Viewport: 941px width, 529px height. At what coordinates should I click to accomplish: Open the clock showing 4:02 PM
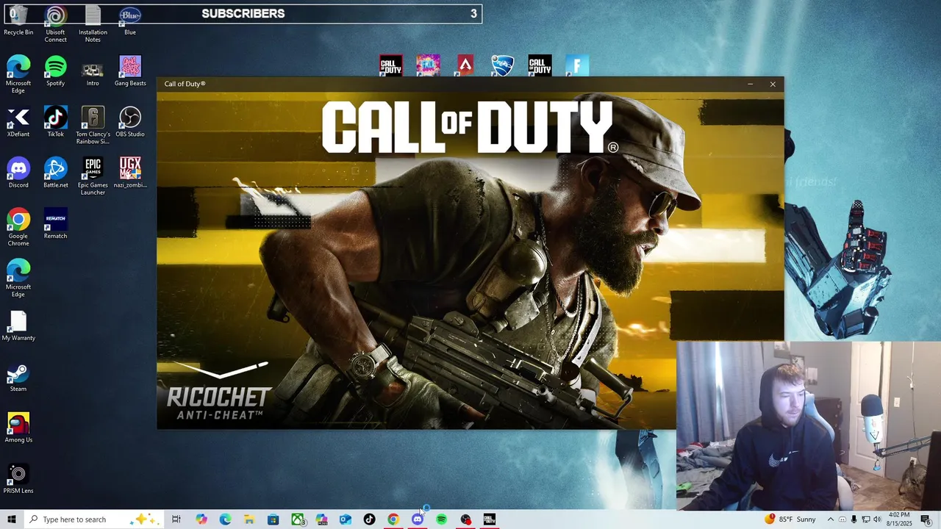coord(900,519)
